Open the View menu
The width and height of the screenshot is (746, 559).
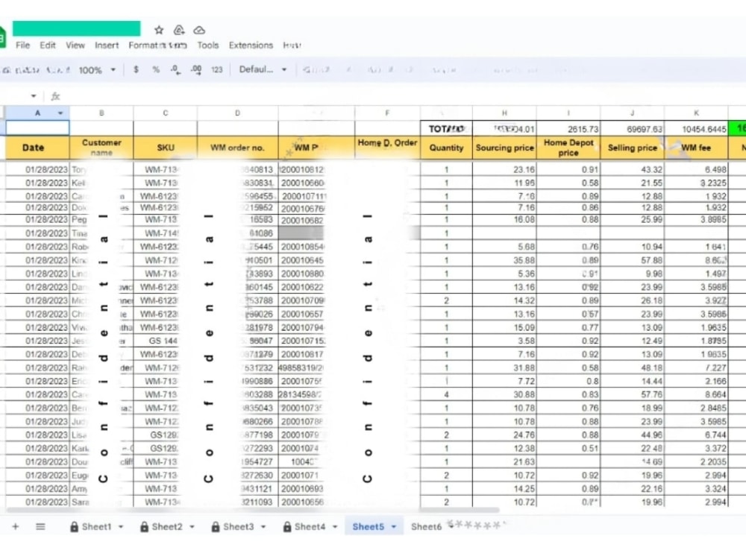(x=75, y=45)
